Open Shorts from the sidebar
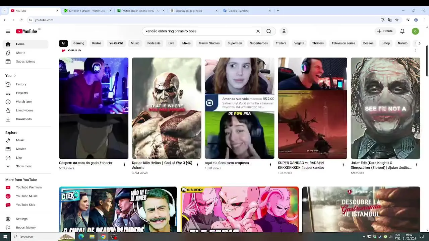Screen dimensions: 429x241 click(x=25, y=53)
